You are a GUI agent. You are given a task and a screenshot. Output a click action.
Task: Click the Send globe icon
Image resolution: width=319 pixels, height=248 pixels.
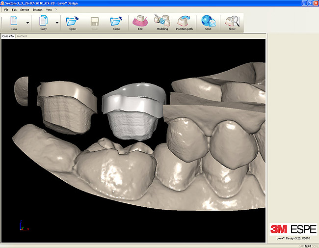click(x=208, y=21)
